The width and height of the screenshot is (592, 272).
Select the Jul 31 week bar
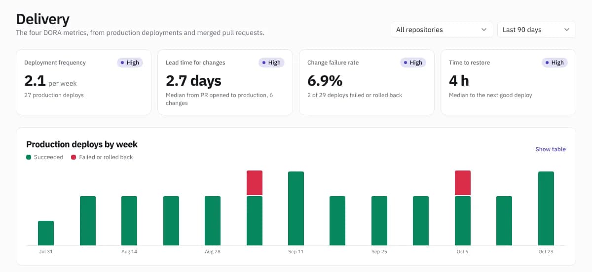pyautogui.click(x=46, y=233)
